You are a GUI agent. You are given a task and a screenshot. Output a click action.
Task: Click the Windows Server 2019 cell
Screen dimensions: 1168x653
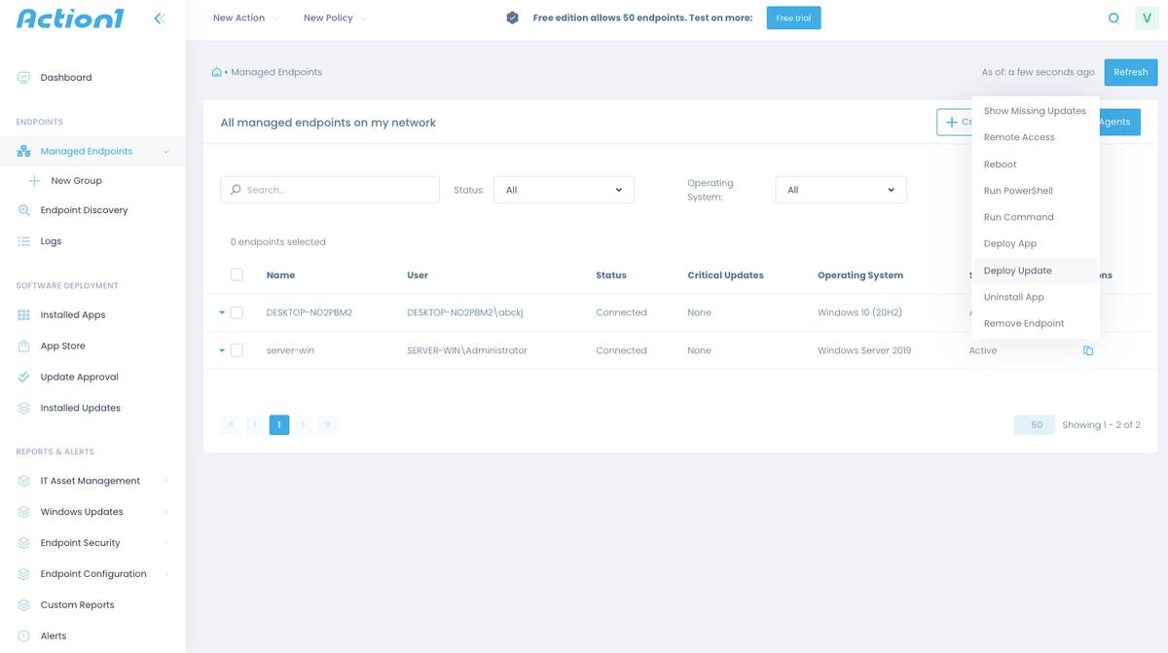(x=864, y=350)
